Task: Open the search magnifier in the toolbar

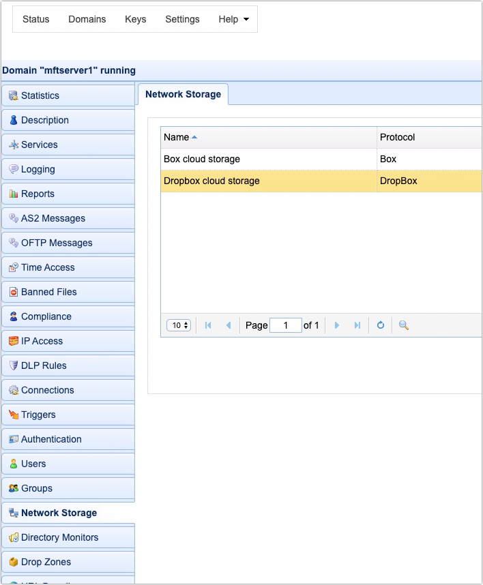Action: pos(402,325)
